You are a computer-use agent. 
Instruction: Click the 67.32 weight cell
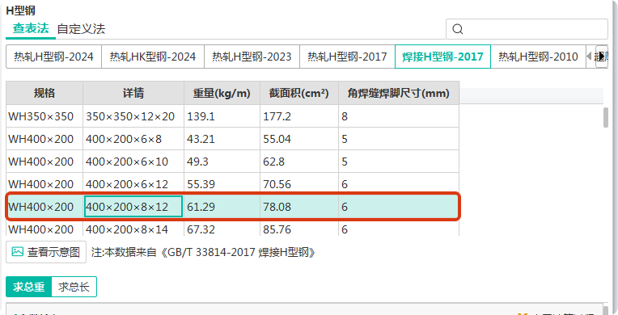coord(222,229)
